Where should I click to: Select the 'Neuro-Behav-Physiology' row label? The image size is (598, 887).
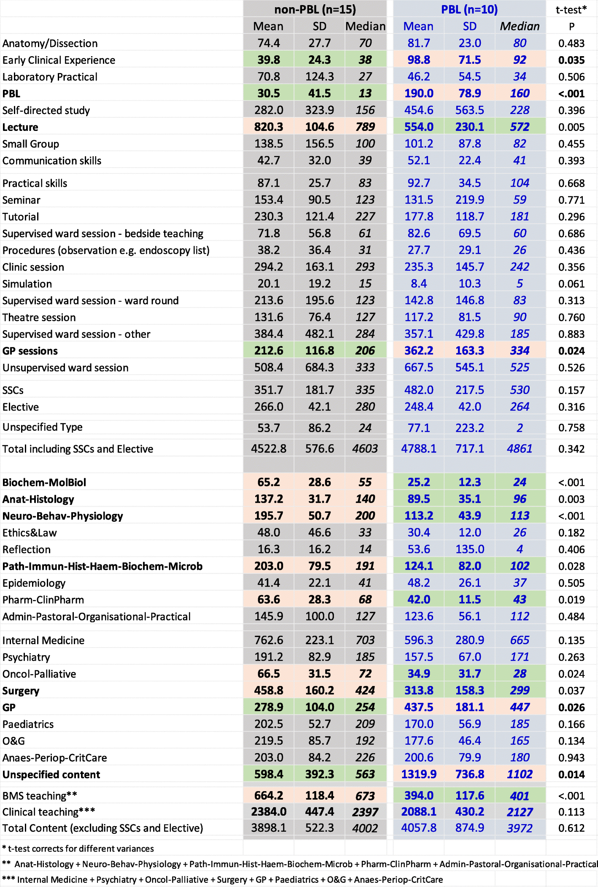tap(62, 516)
